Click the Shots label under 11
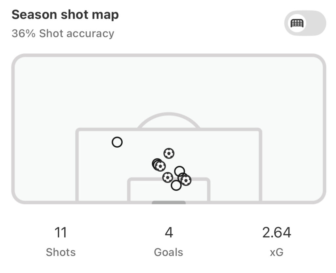 (61, 252)
